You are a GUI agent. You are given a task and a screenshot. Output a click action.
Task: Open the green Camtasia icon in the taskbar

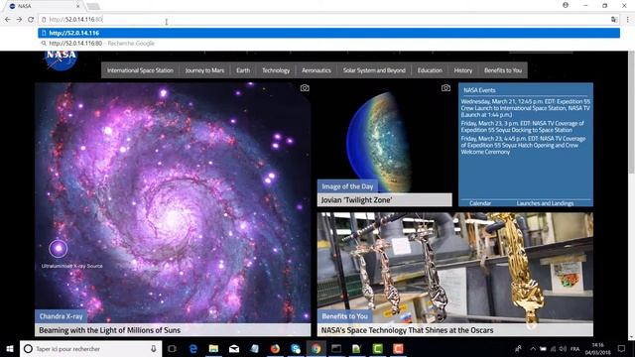click(377, 348)
